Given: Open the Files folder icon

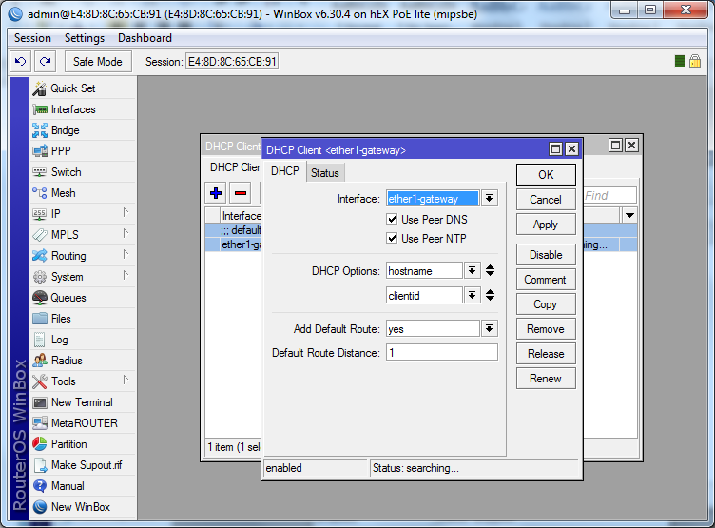Looking at the screenshot, I should 40,319.
